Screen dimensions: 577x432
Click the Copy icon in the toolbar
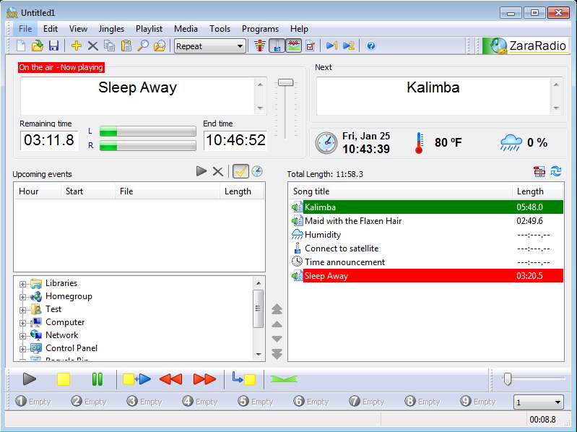(x=109, y=46)
